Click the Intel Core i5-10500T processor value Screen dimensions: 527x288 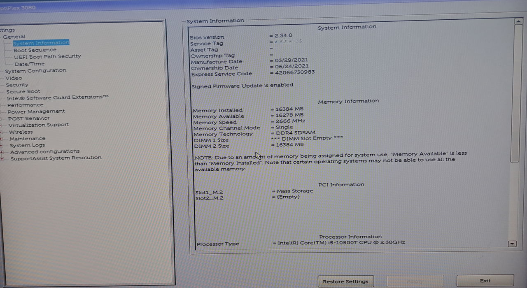tap(341, 243)
